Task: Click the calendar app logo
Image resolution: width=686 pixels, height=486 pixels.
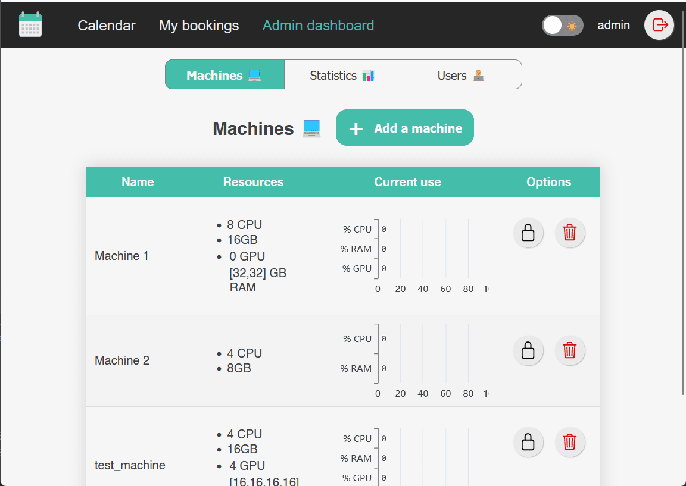Action: [30, 25]
